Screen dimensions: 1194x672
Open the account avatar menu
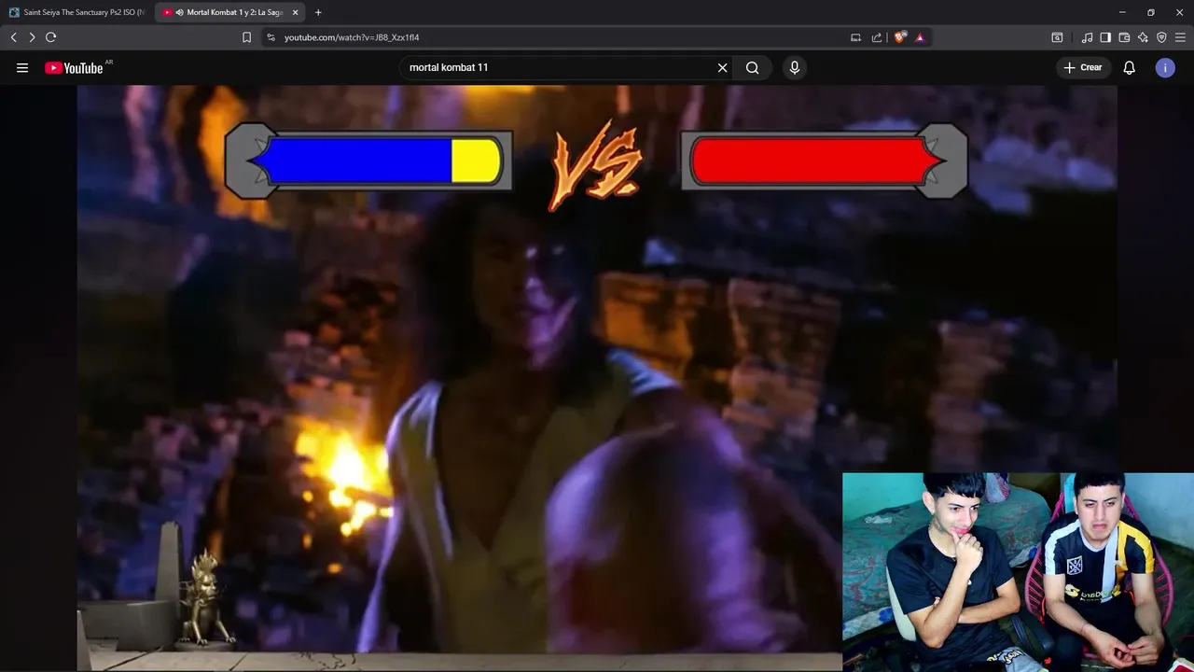pos(1165,67)
